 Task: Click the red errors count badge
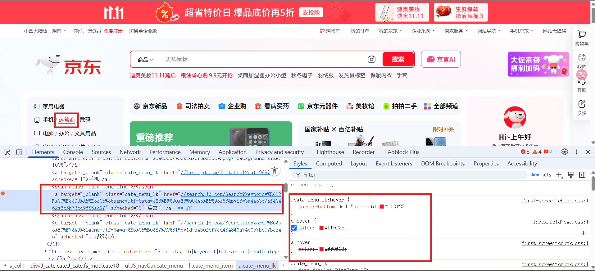click(525, 152)
